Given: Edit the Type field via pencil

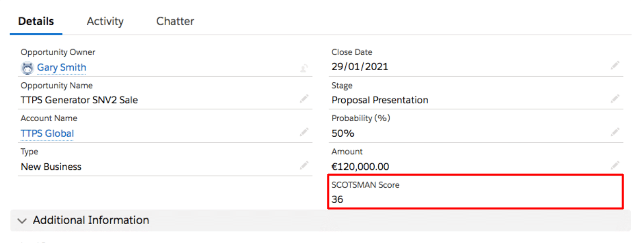Looking at the screenshot, I should (304, 165).
